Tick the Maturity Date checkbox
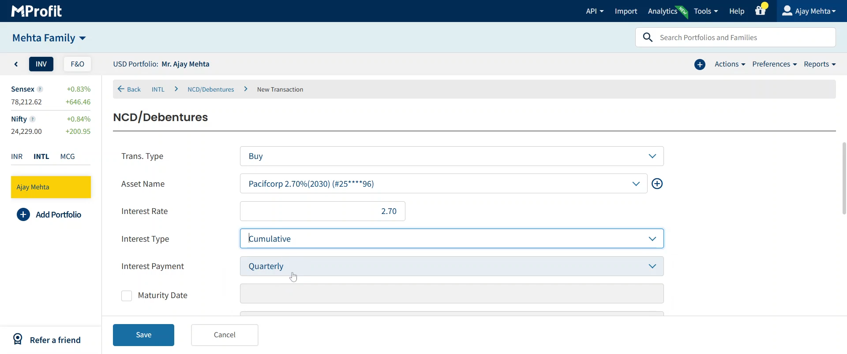This screenshot has width=847, height=354. click(127, 296)
